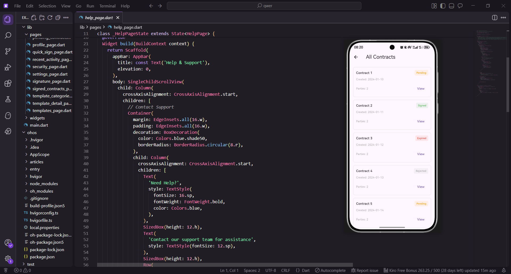The image size is (511, 274).
Task: Click the editor vertical scrollbar
Action: coord(508,85)
